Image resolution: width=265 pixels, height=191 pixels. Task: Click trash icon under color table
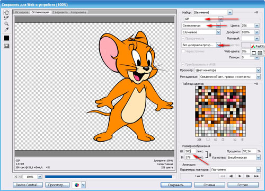242,140
